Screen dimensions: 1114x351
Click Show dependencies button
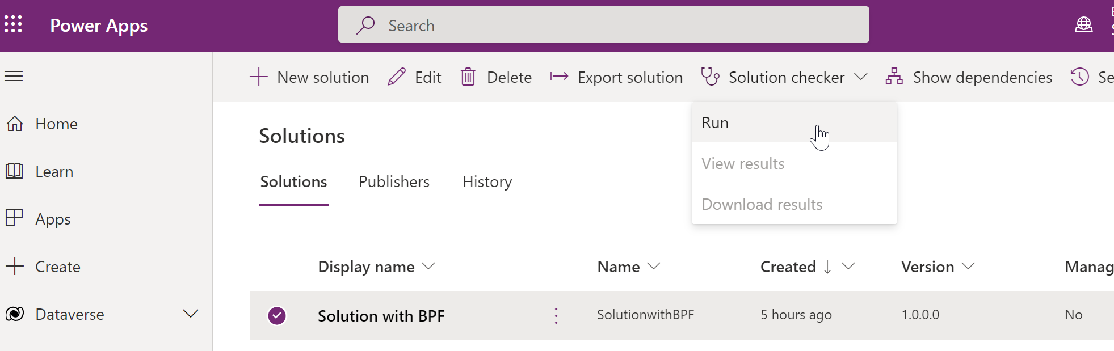click(969, 77)
